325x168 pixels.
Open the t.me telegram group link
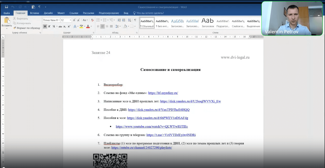171,135
